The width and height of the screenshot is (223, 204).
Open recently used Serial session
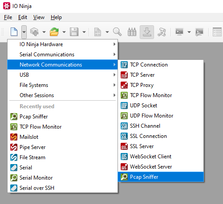pyautogui.click(x=63, y=168)
